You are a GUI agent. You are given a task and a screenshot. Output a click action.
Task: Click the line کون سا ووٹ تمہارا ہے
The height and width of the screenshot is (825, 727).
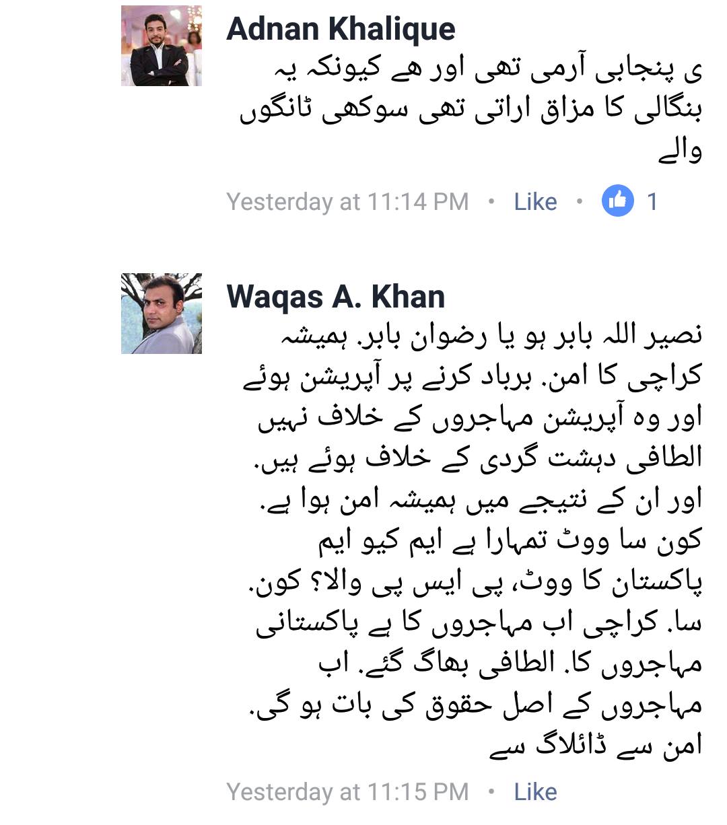(510, 540)
